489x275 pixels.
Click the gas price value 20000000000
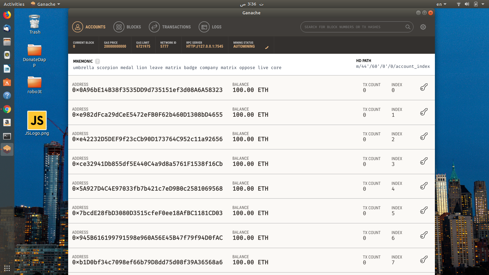[x=115, y=46]
